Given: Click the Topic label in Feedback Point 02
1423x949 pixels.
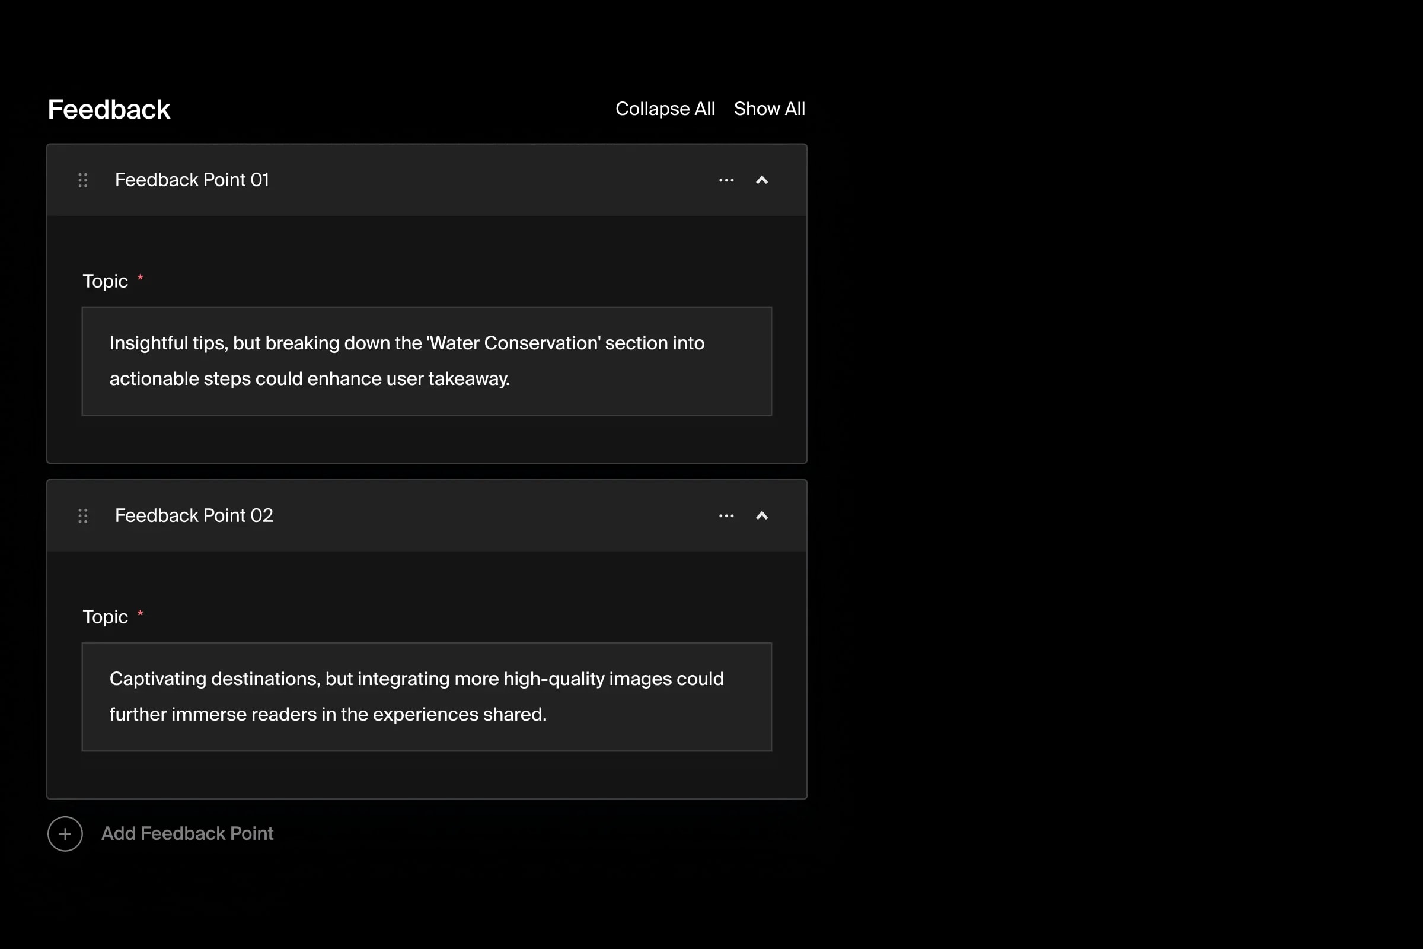Looking at the screenshot, I should 106,617.
